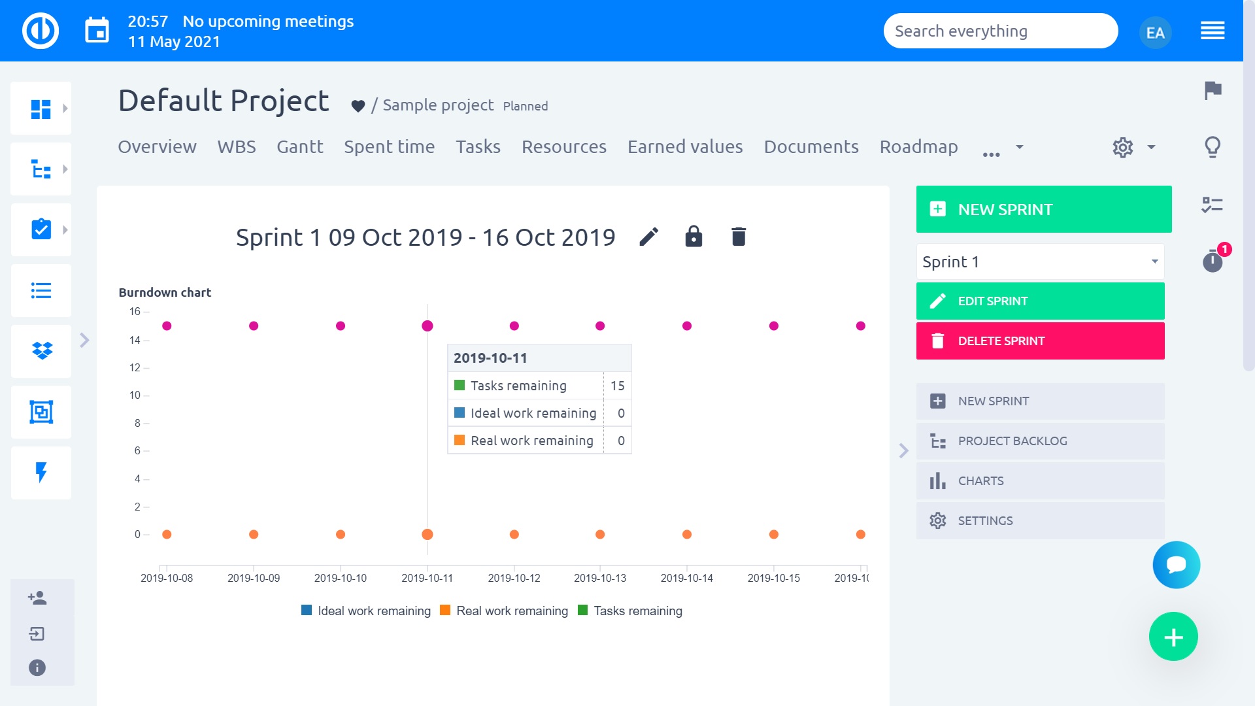1255x706 pixels.
Task: Open the Sprint 1 dropdown selector
Action: coord(1040,261)
